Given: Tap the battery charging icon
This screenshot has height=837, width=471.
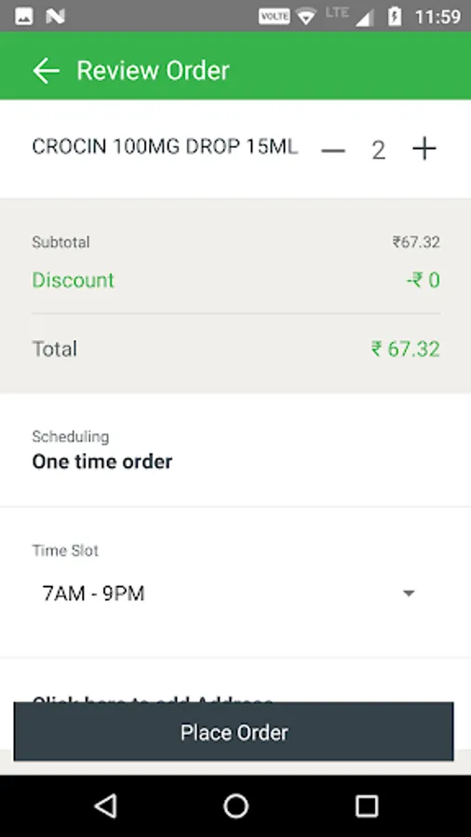Looking at the screenshot, I should (395, 17).
